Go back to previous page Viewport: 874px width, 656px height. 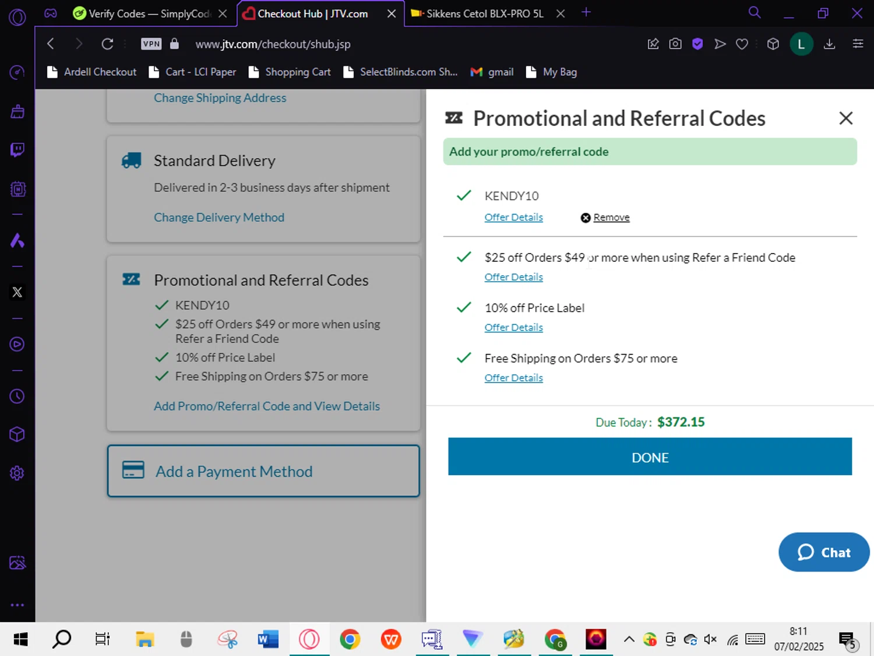click(x=51, y=44)
